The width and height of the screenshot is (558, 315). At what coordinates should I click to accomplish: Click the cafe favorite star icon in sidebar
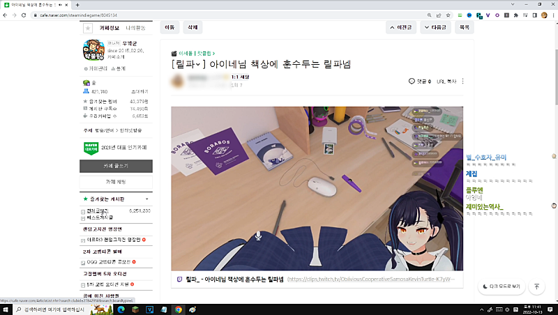[88, 28]
